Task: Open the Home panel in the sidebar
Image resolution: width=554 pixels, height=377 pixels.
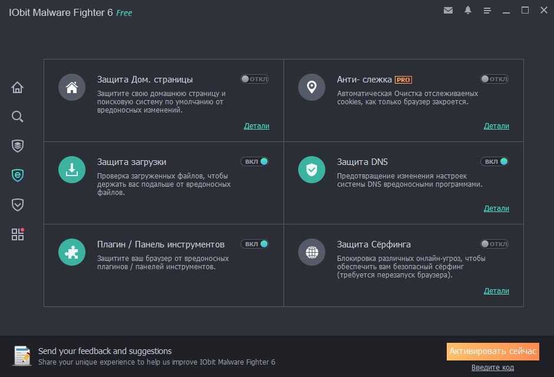Action: click(17, 87)
